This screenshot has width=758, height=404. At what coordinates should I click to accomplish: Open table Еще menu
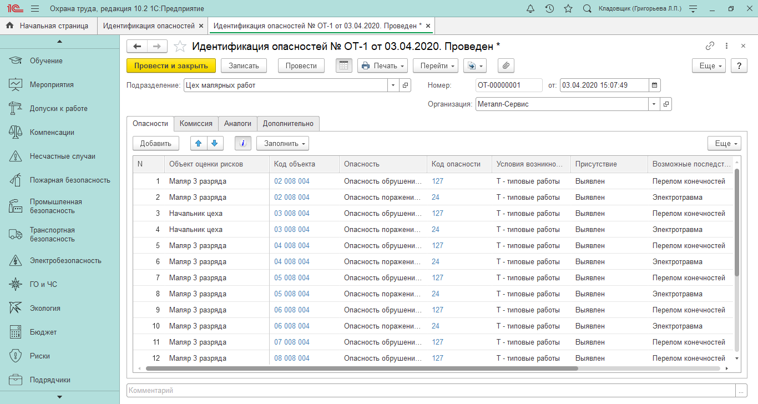(725, 143)
